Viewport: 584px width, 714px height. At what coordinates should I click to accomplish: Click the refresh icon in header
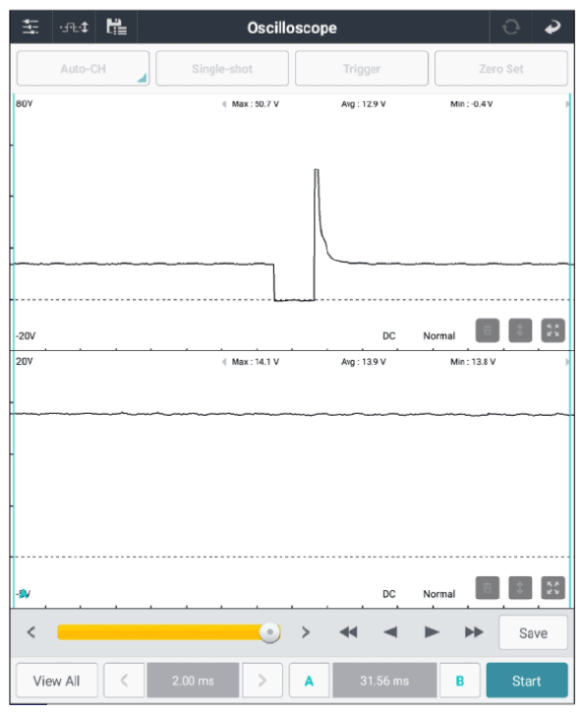510,28
